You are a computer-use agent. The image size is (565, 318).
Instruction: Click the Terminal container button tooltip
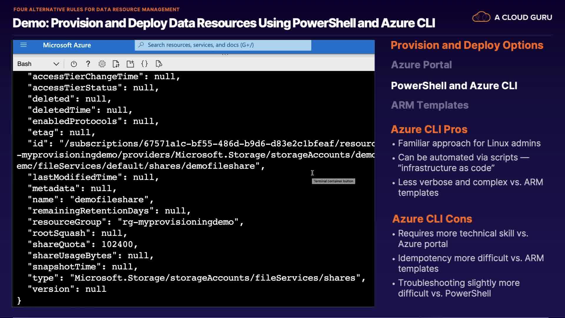tap(333, 181)
